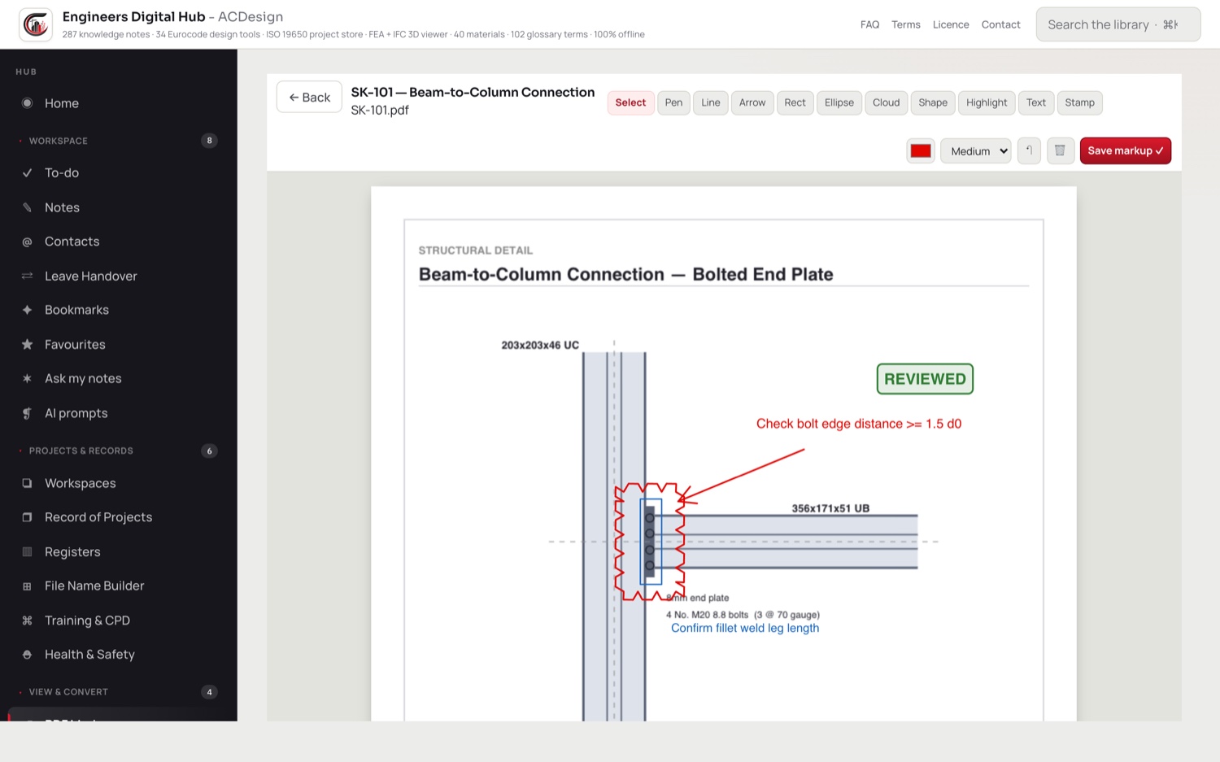Click the Ask my notes asterisk icon
1220x762 pixels.
27,378
